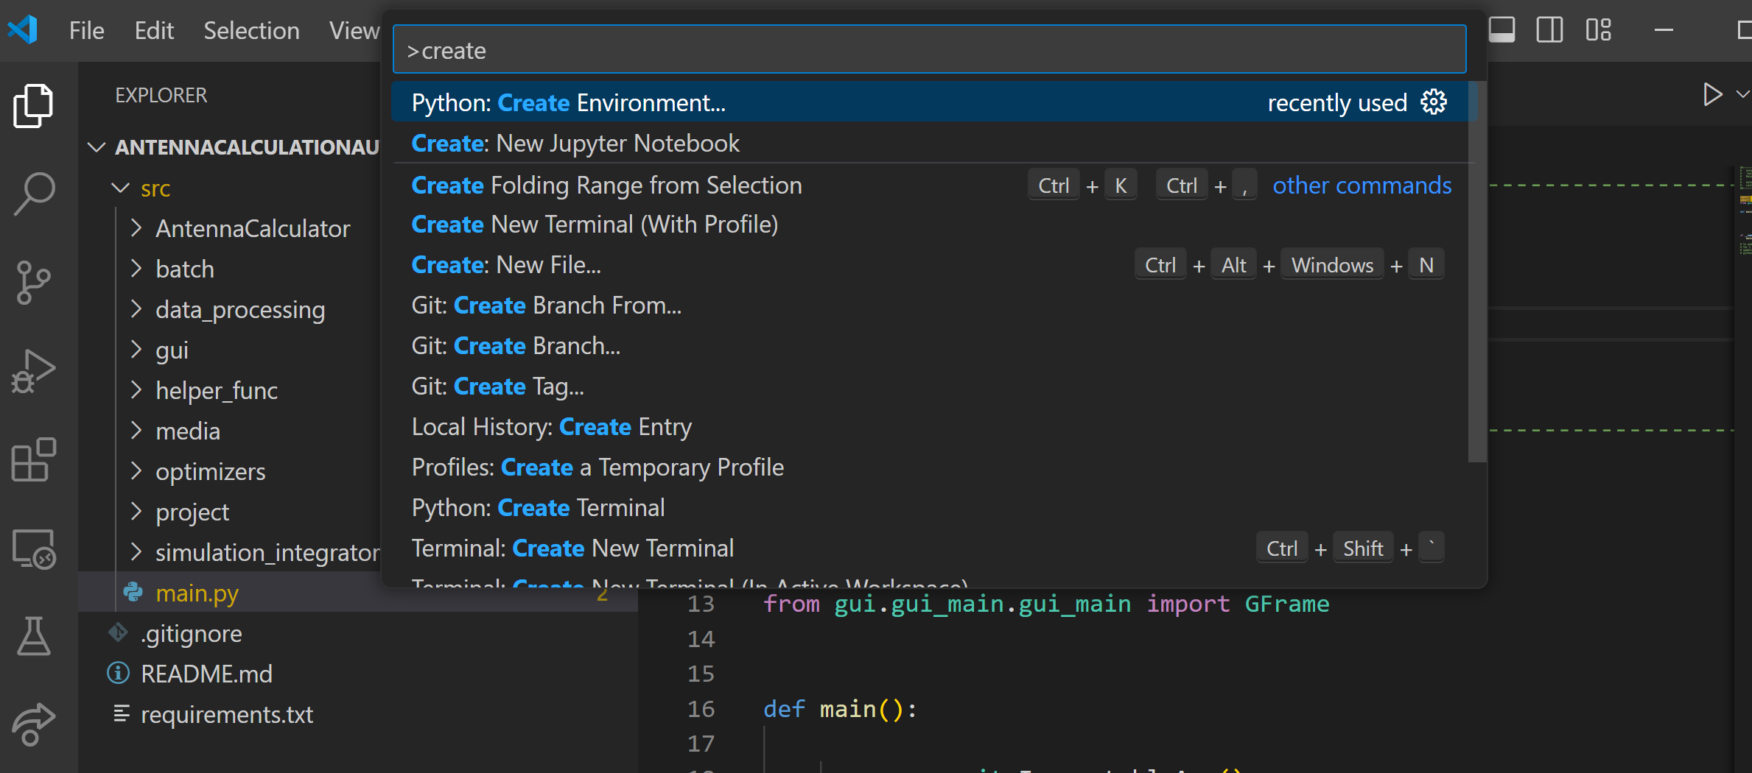Screen dimensions: 1752x773
Task: Open the Run and Debug view
Action: point(33,372)
